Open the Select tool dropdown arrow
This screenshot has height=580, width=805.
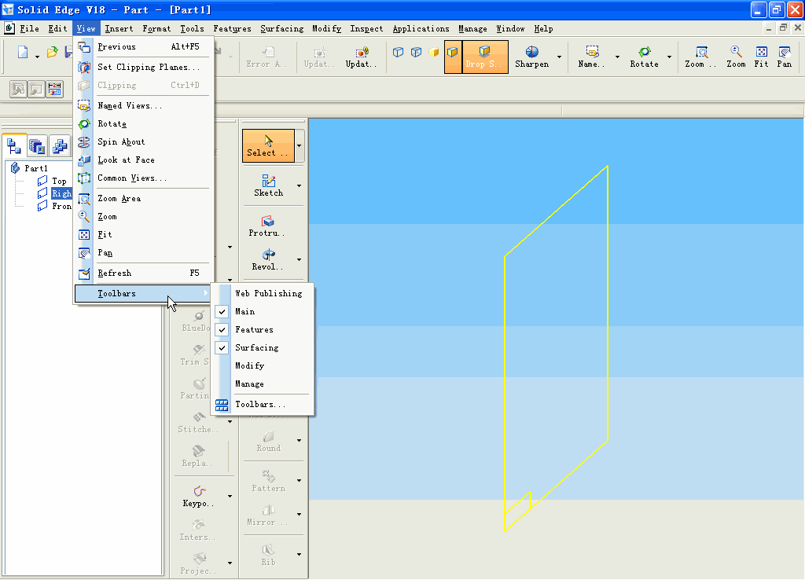(x=300, y=145)
